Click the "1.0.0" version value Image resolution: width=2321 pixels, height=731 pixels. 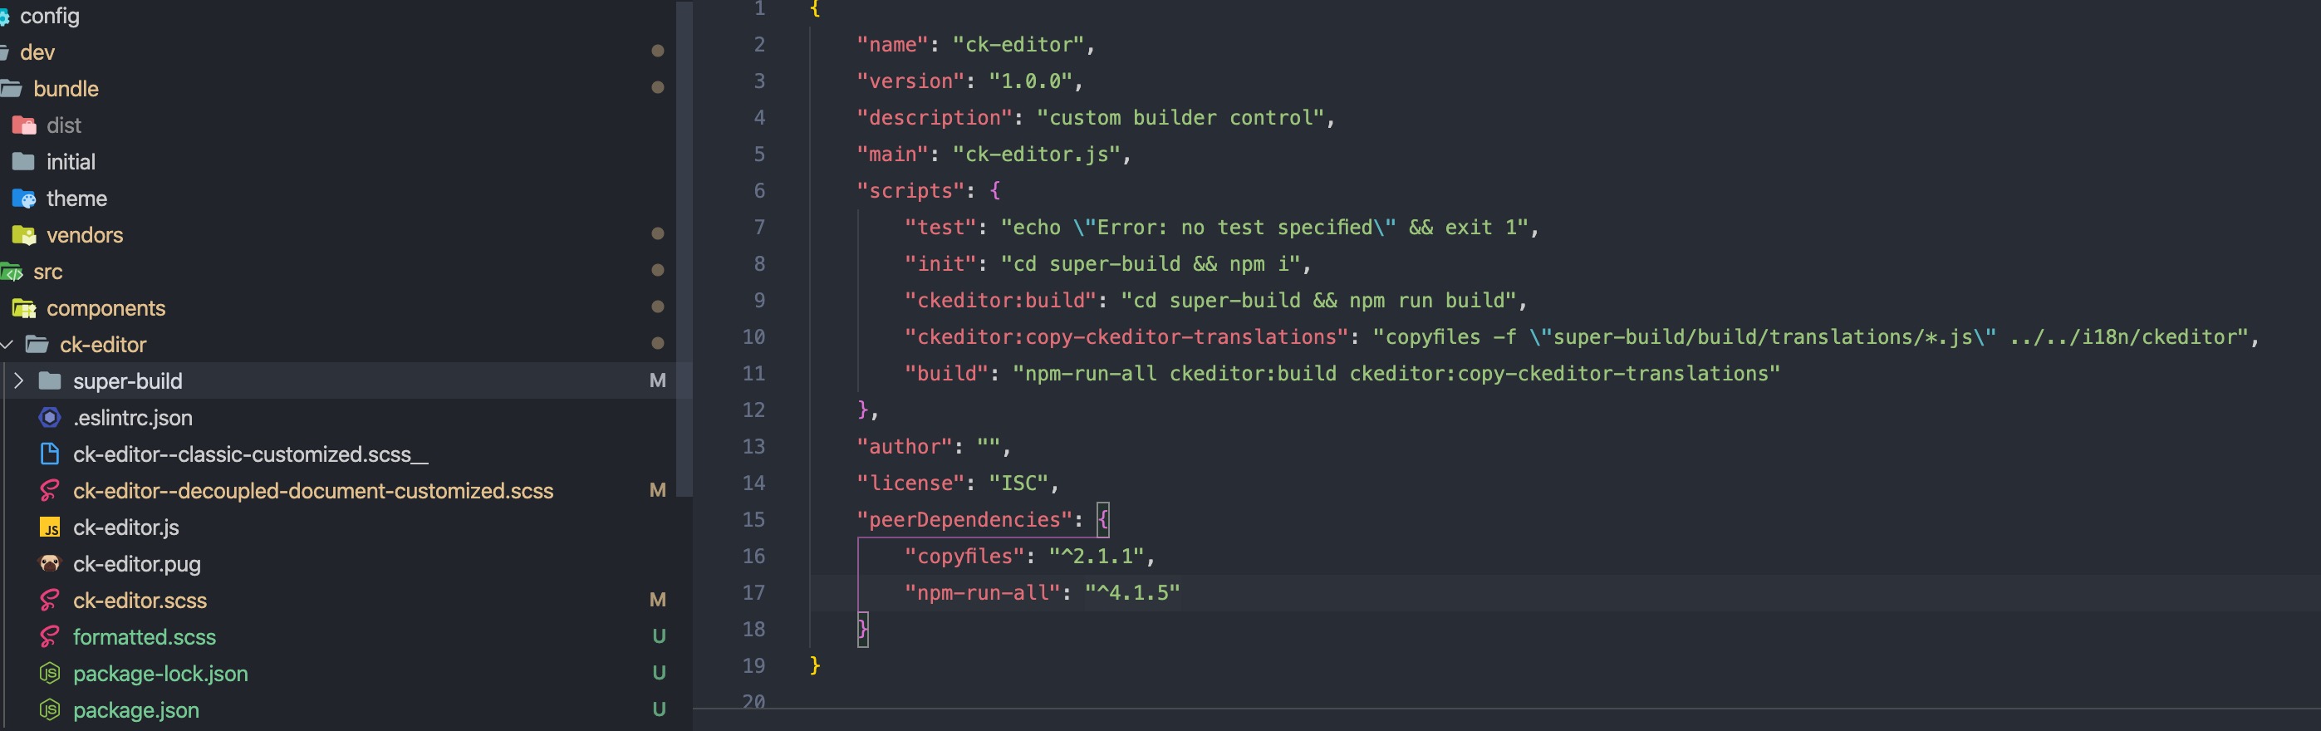click(1030, 81)
